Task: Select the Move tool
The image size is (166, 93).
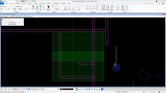Action: coord(87,7)
